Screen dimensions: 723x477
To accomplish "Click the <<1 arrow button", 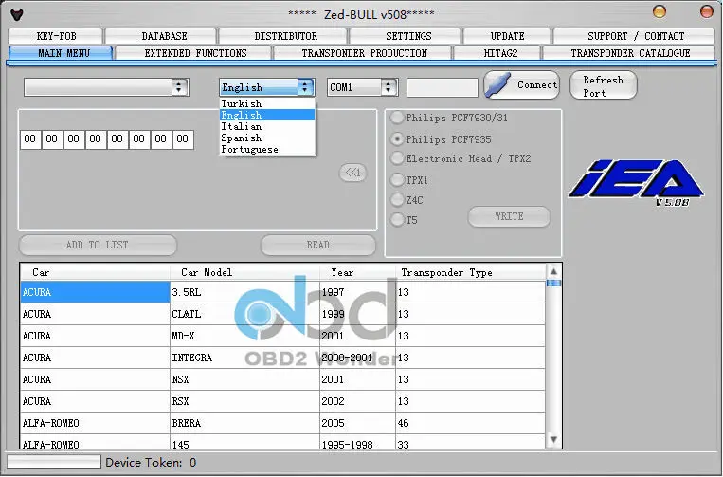I will tap(352, 173).
